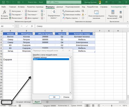Screen dimensions: 129x107
Task: Click the Calculate Now icon
Action: click(121, 12)
